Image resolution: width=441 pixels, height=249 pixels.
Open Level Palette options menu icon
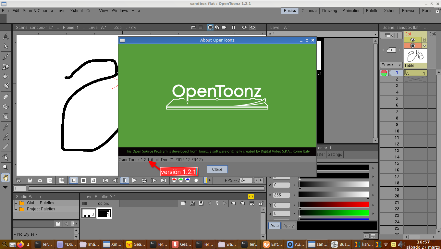point(252,203)
